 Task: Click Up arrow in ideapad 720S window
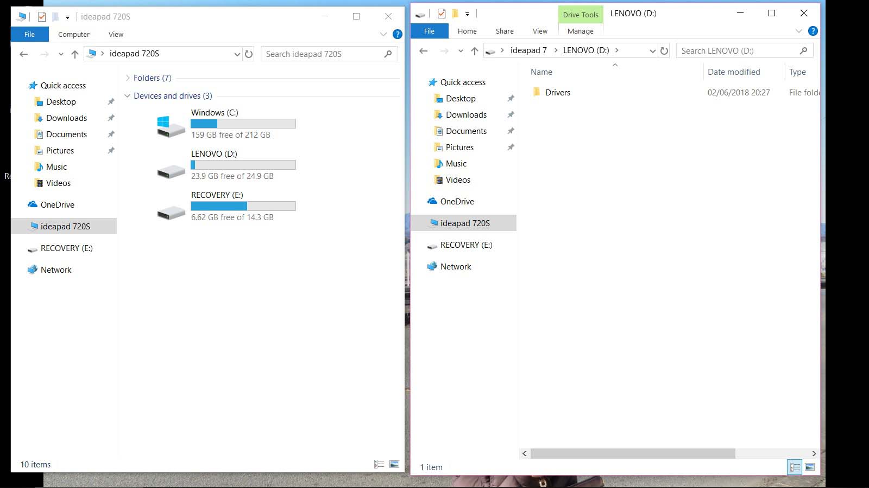75,54
